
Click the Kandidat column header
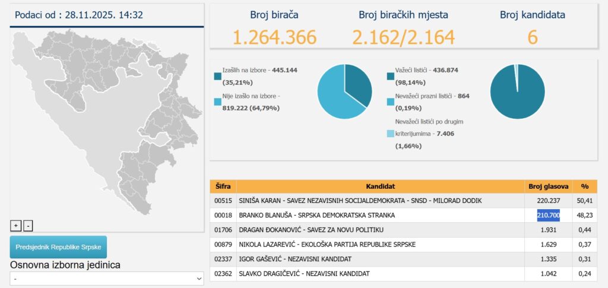click(x=381, y=186)
